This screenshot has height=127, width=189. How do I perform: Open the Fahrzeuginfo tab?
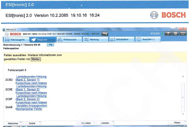pos(16,40)
